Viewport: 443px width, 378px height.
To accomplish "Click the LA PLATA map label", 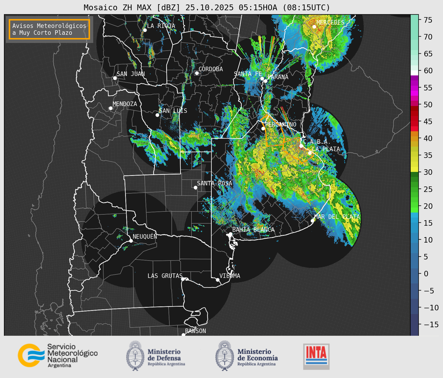I will [x=326, y=149].
